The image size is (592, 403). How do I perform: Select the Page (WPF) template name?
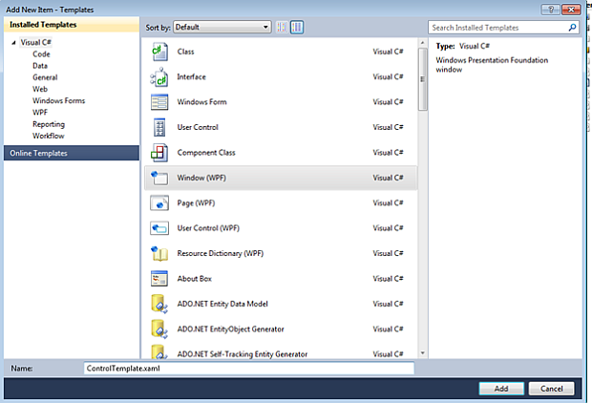196,203
